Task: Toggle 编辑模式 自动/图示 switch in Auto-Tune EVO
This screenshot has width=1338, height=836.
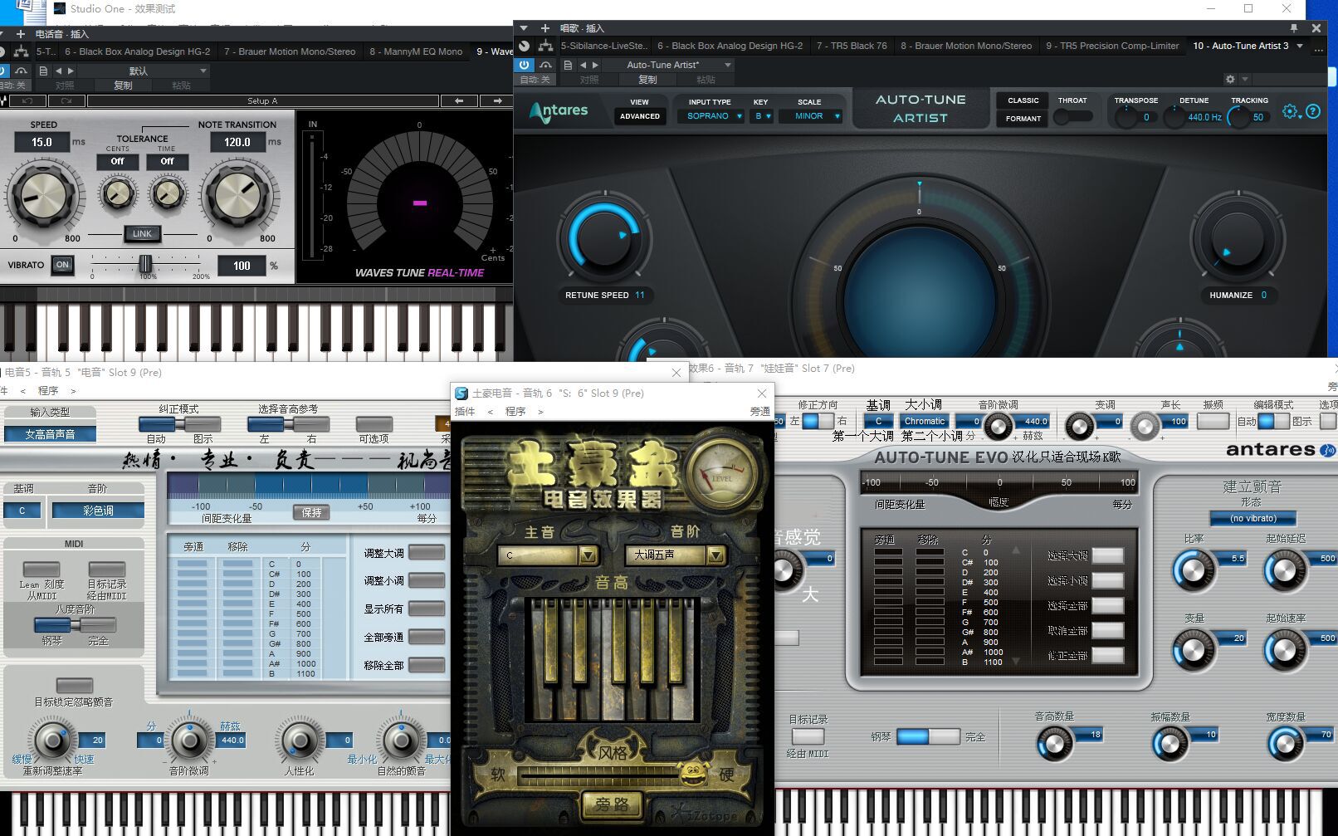Action: coord(1273,421)
